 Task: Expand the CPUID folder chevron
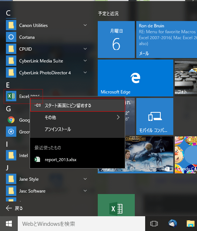click(85, 49)
